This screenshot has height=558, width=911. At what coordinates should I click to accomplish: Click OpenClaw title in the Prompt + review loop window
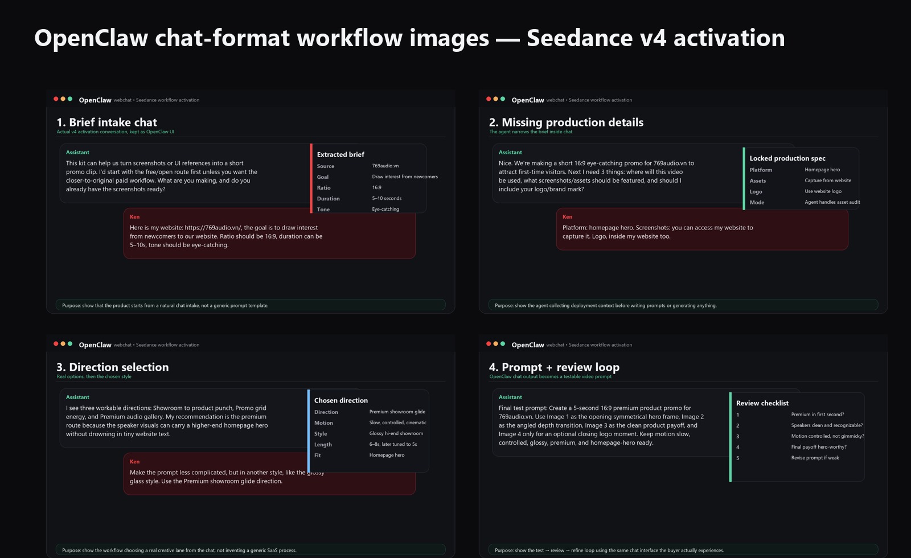[x=528, y=345]
